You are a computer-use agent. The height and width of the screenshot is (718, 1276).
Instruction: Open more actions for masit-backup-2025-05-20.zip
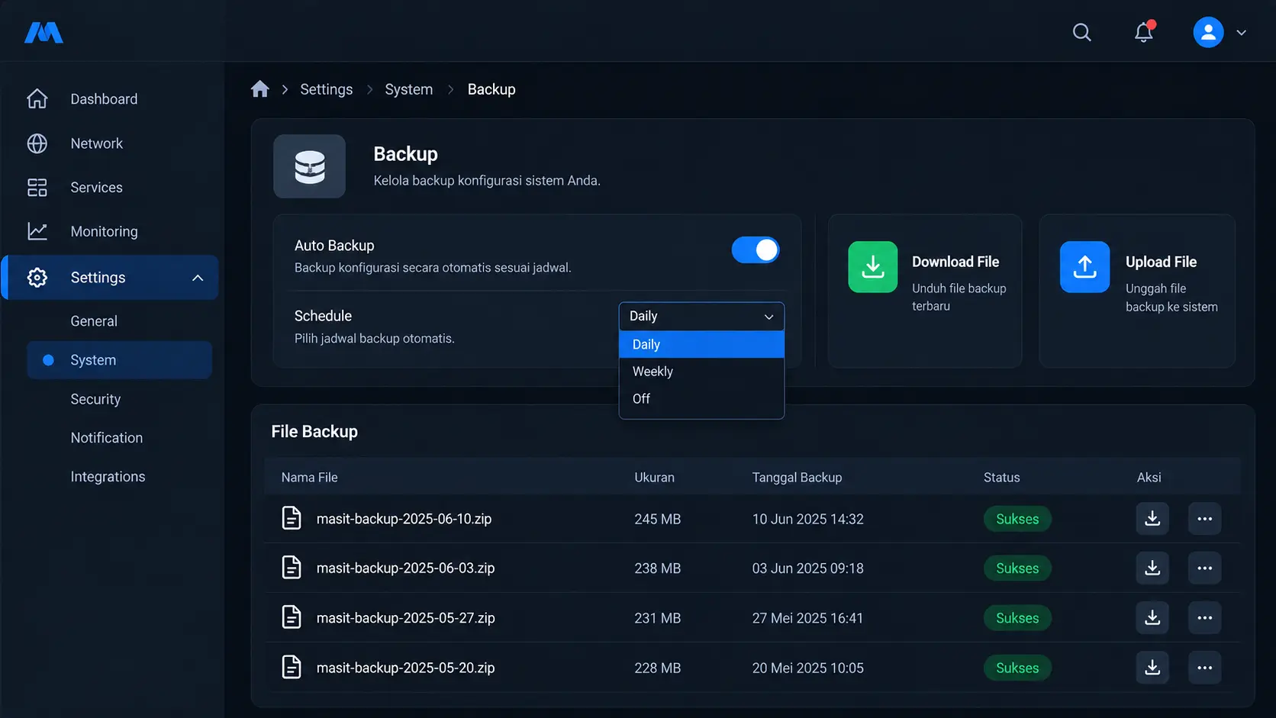(x=1205, y=668)
